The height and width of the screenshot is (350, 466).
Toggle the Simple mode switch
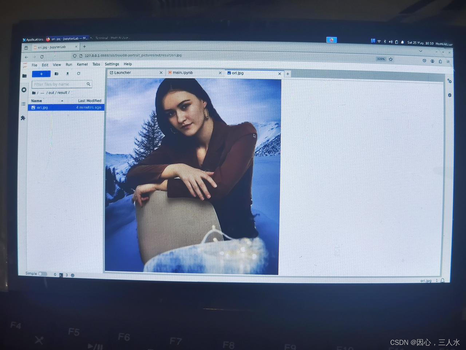coord(43,274)
